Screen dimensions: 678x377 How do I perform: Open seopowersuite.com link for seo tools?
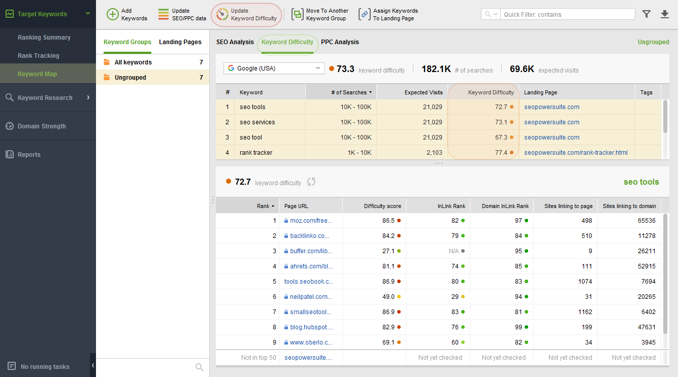tap(552, 107)
